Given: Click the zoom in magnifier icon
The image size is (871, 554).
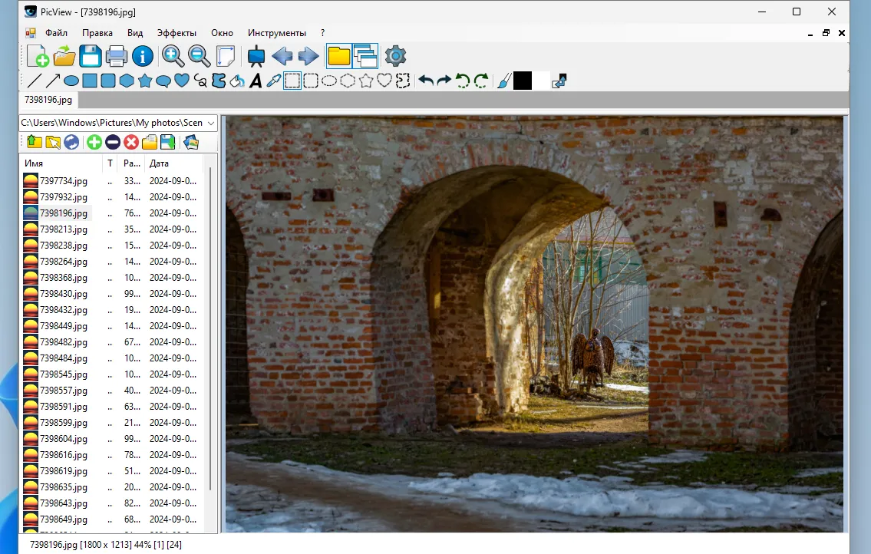Looking at the screenshot, I should (x=173, y=56).
